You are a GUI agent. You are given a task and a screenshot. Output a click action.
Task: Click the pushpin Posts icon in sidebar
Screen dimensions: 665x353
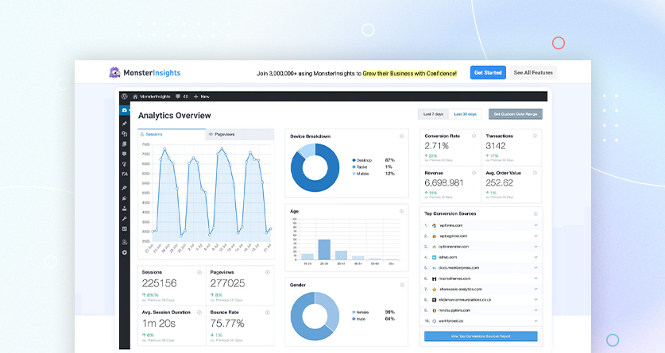[124, 124]
